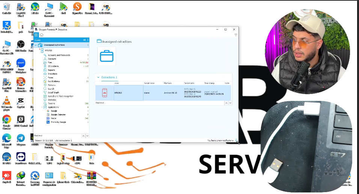Image resolution: width=359 pixels, height=194 pixels.
Task: Select the Google Calendar application entry
Action: 58,115
